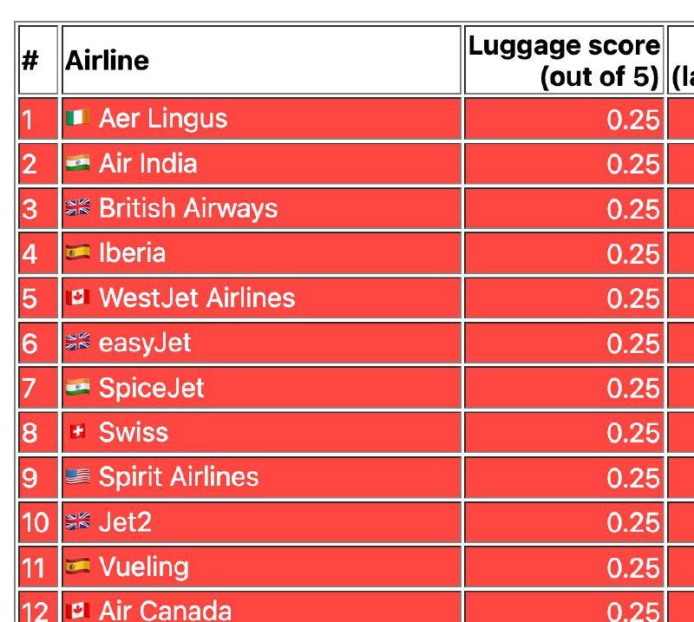Screen dimensions: 694x622
Task: Click the Canadian flag beside WestJet Airlines
Action: pyautogui.click(x=77, y=298)
